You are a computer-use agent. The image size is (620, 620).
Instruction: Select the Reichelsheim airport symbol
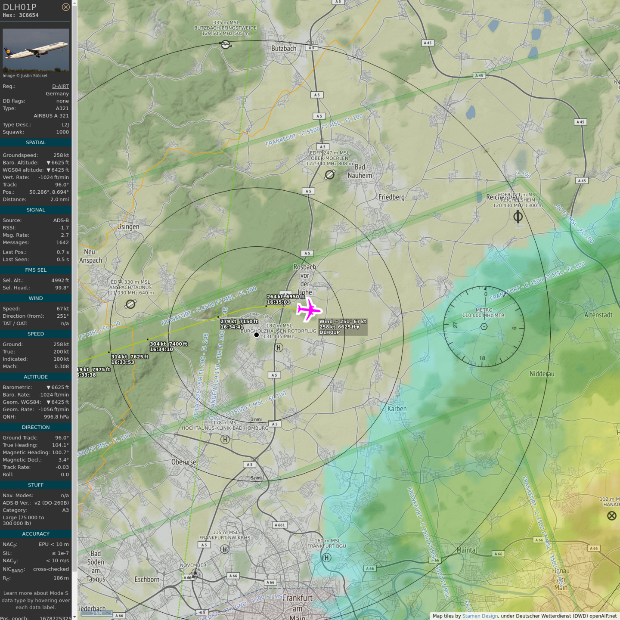[x=518, y=217]
